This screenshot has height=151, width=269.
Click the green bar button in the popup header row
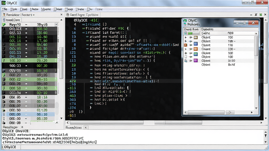(190, 33)
